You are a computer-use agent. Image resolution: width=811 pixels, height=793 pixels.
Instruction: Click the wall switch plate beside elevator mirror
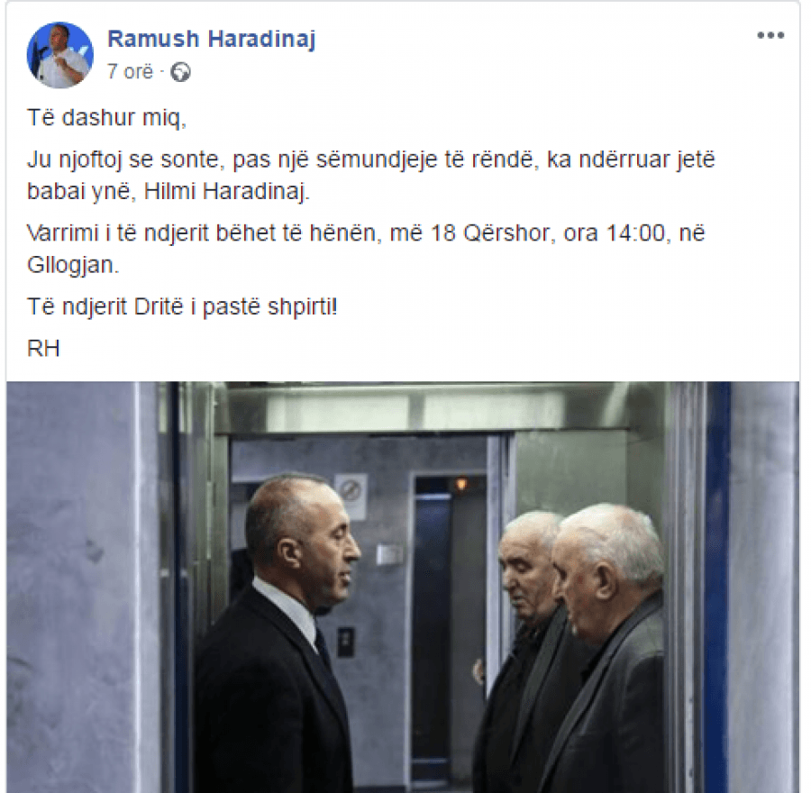coord(389,554)
